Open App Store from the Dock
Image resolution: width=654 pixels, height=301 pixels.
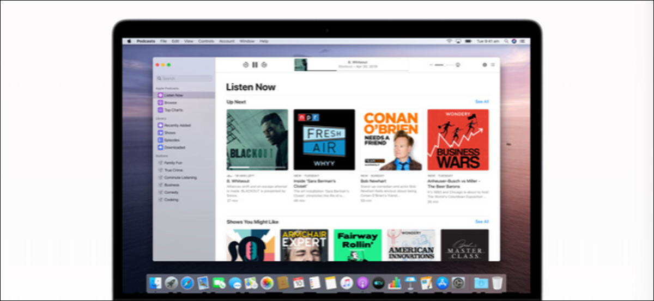point(442,282)
